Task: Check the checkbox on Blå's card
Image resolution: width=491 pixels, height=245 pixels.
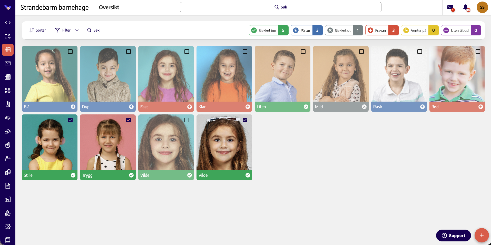Action: coord(70,52)
